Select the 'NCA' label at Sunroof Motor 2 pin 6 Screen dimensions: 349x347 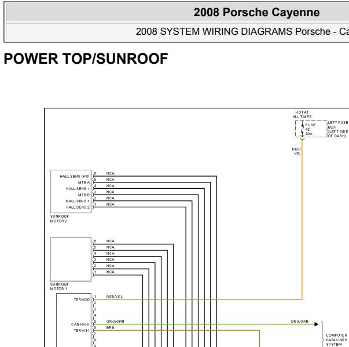(110, 174)
